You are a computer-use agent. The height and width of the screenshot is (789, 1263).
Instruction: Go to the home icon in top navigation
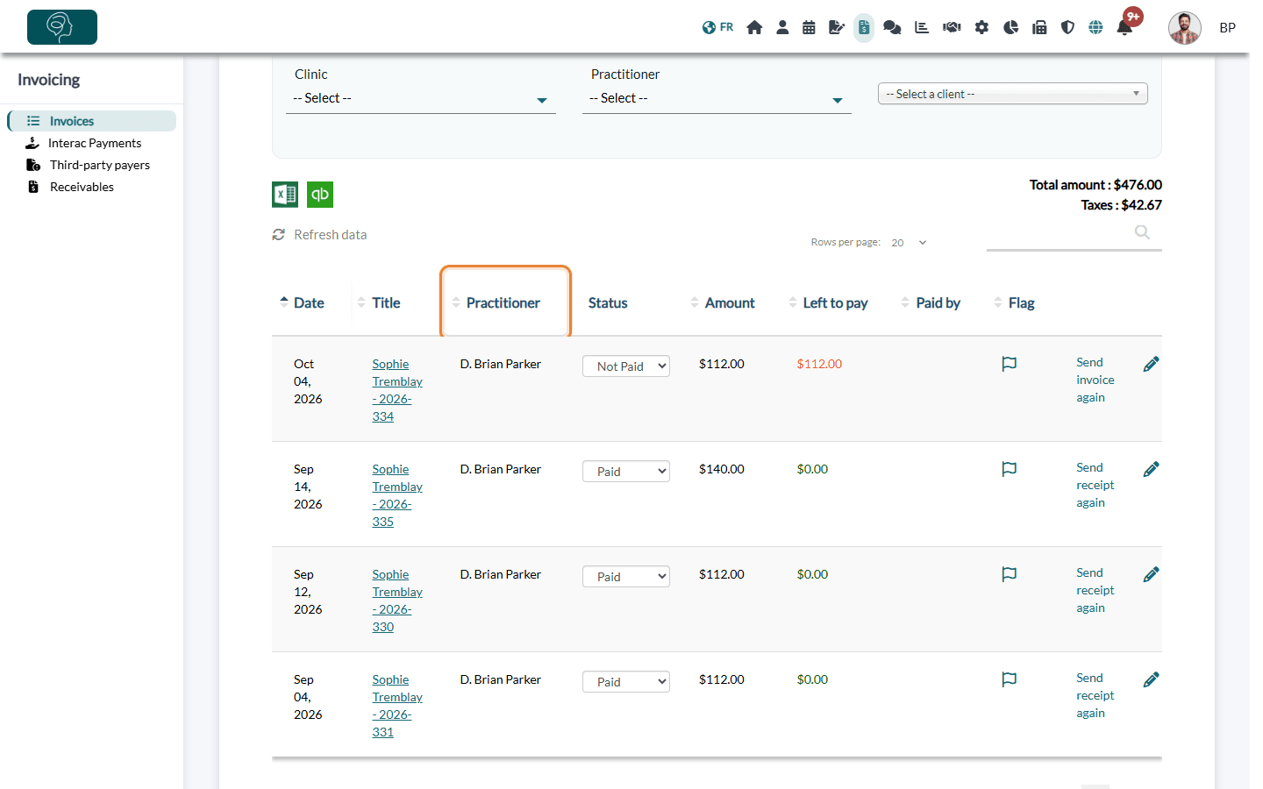tap(754, 27)
